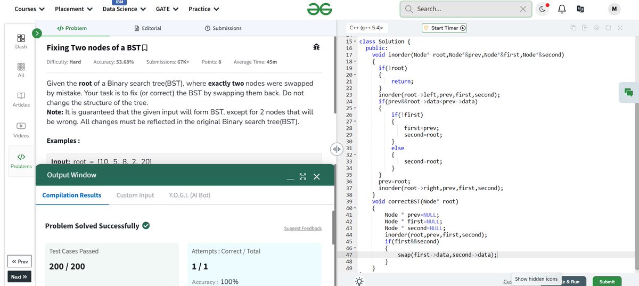This screenshot has height=286, width=639.
Task: Click the report bug icon
Action: [x=317, y=47]
